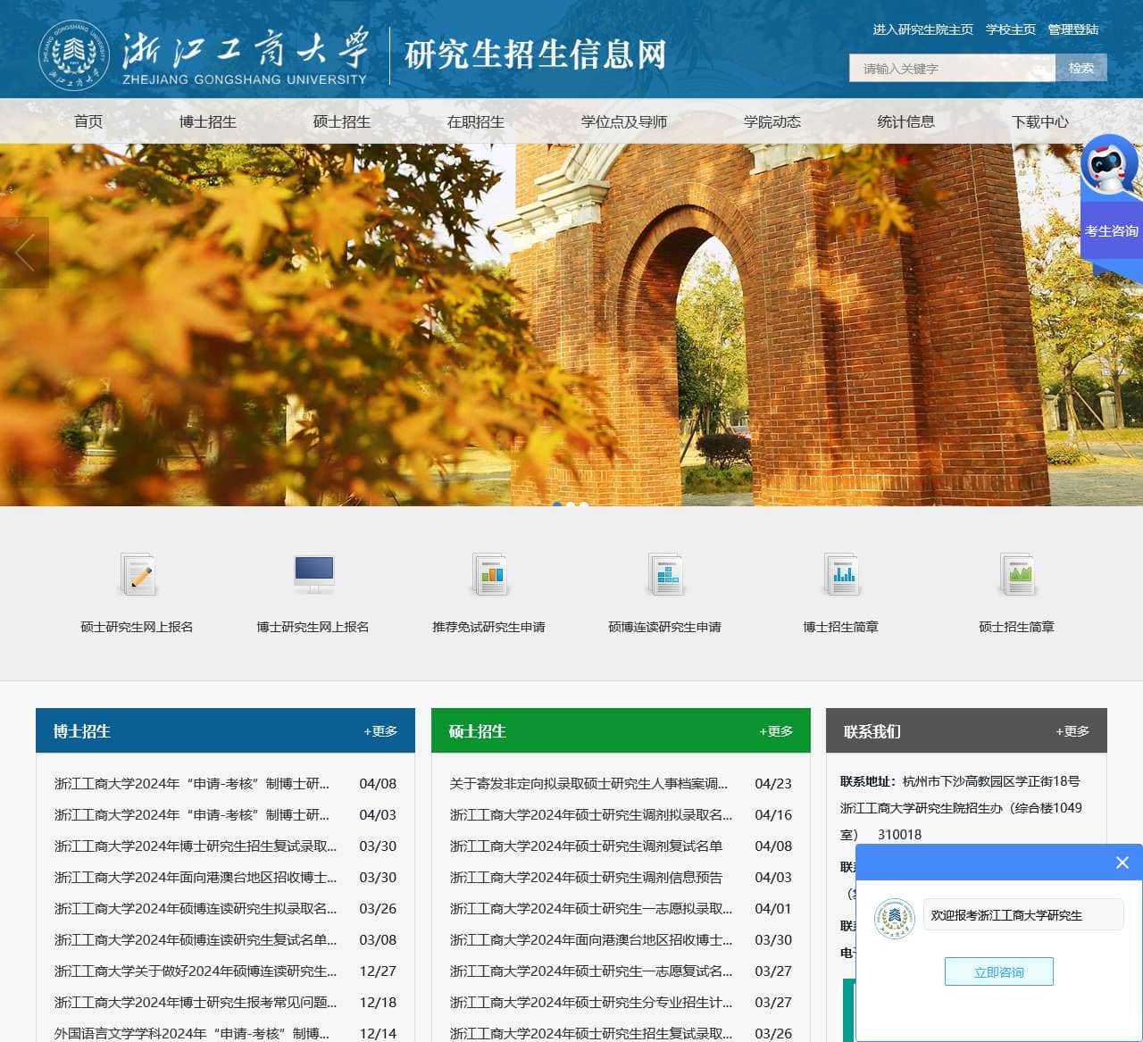
Task: Open the 硕士招生 navigation menu item
Action: tap(341, 121)
